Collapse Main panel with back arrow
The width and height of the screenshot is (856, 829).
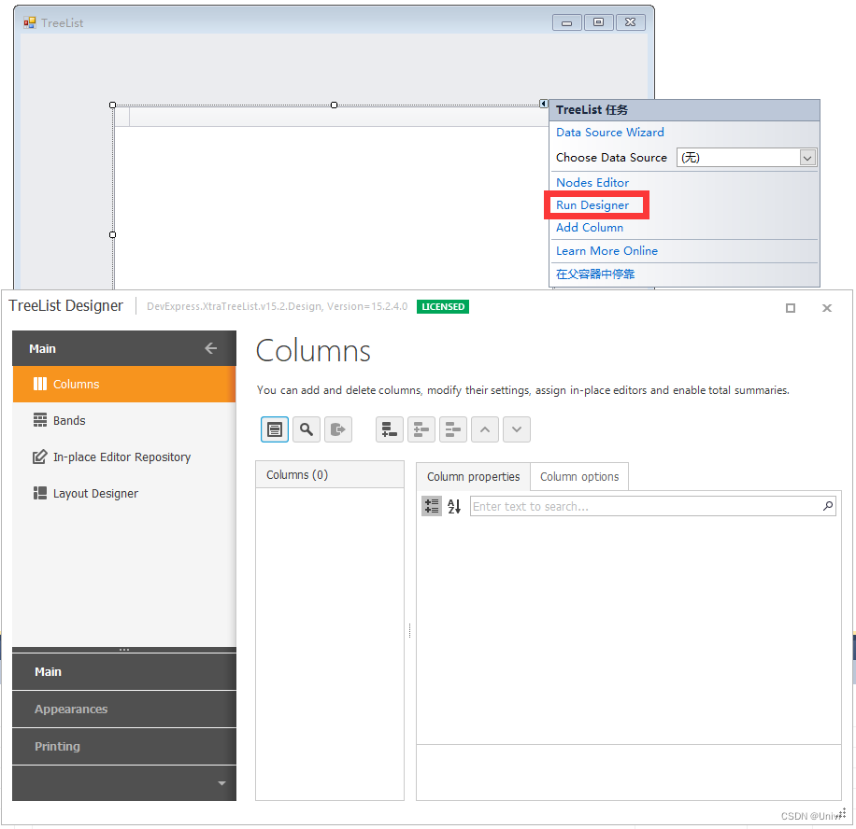tap(210, 348)
